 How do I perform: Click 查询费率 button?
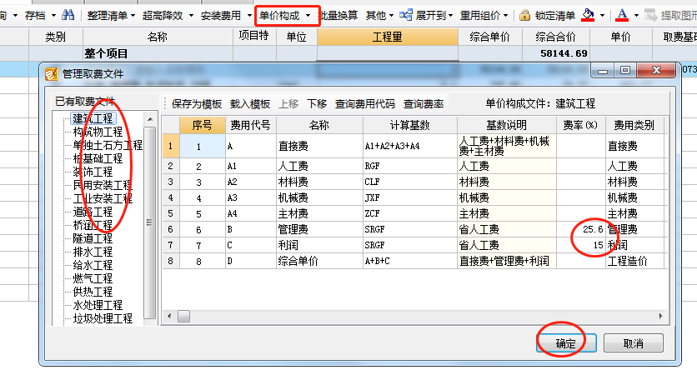pos(424,104)
